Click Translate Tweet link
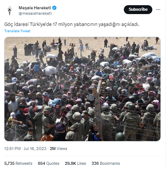Image resolution: width=166 pixels, height=170 pixels. pyautogui.click(x=17, y=31)
